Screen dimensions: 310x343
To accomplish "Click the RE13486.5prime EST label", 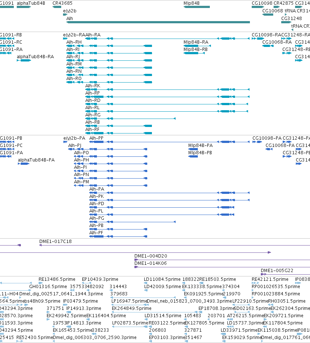I will coord(57,279).
